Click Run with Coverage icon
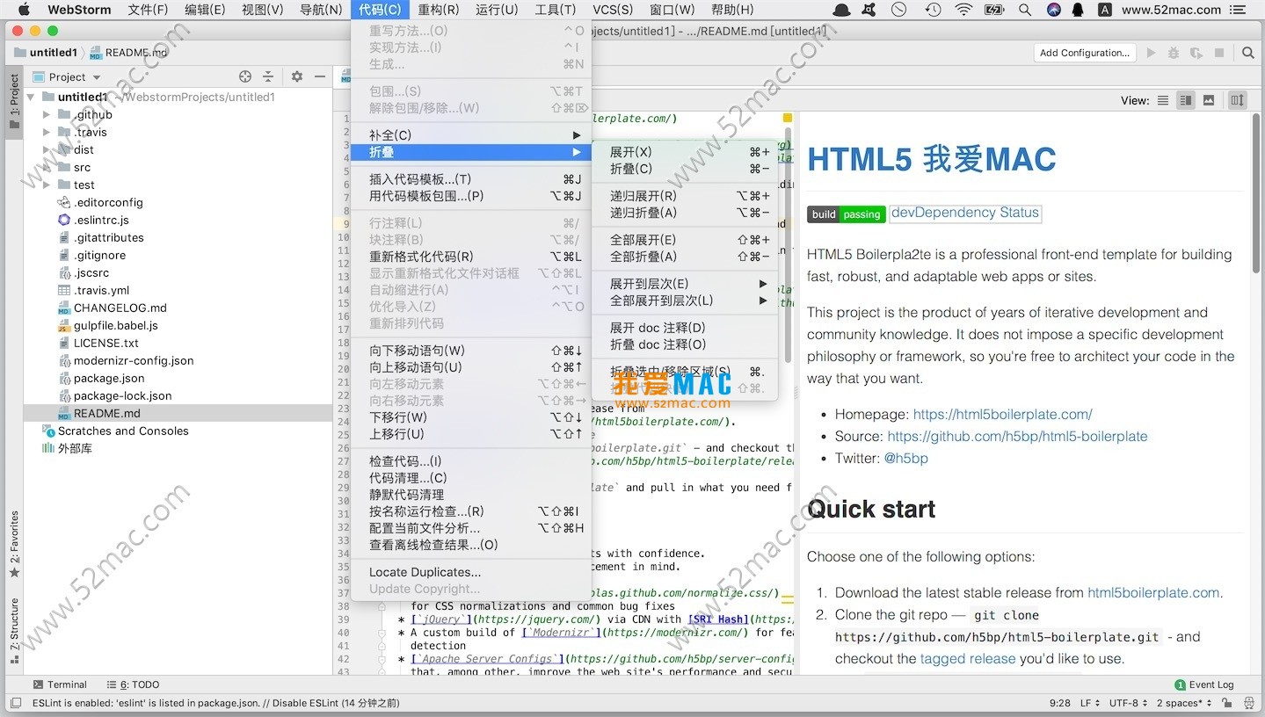The width and height of the screenshot is (1265, 717). point(1196,53)
